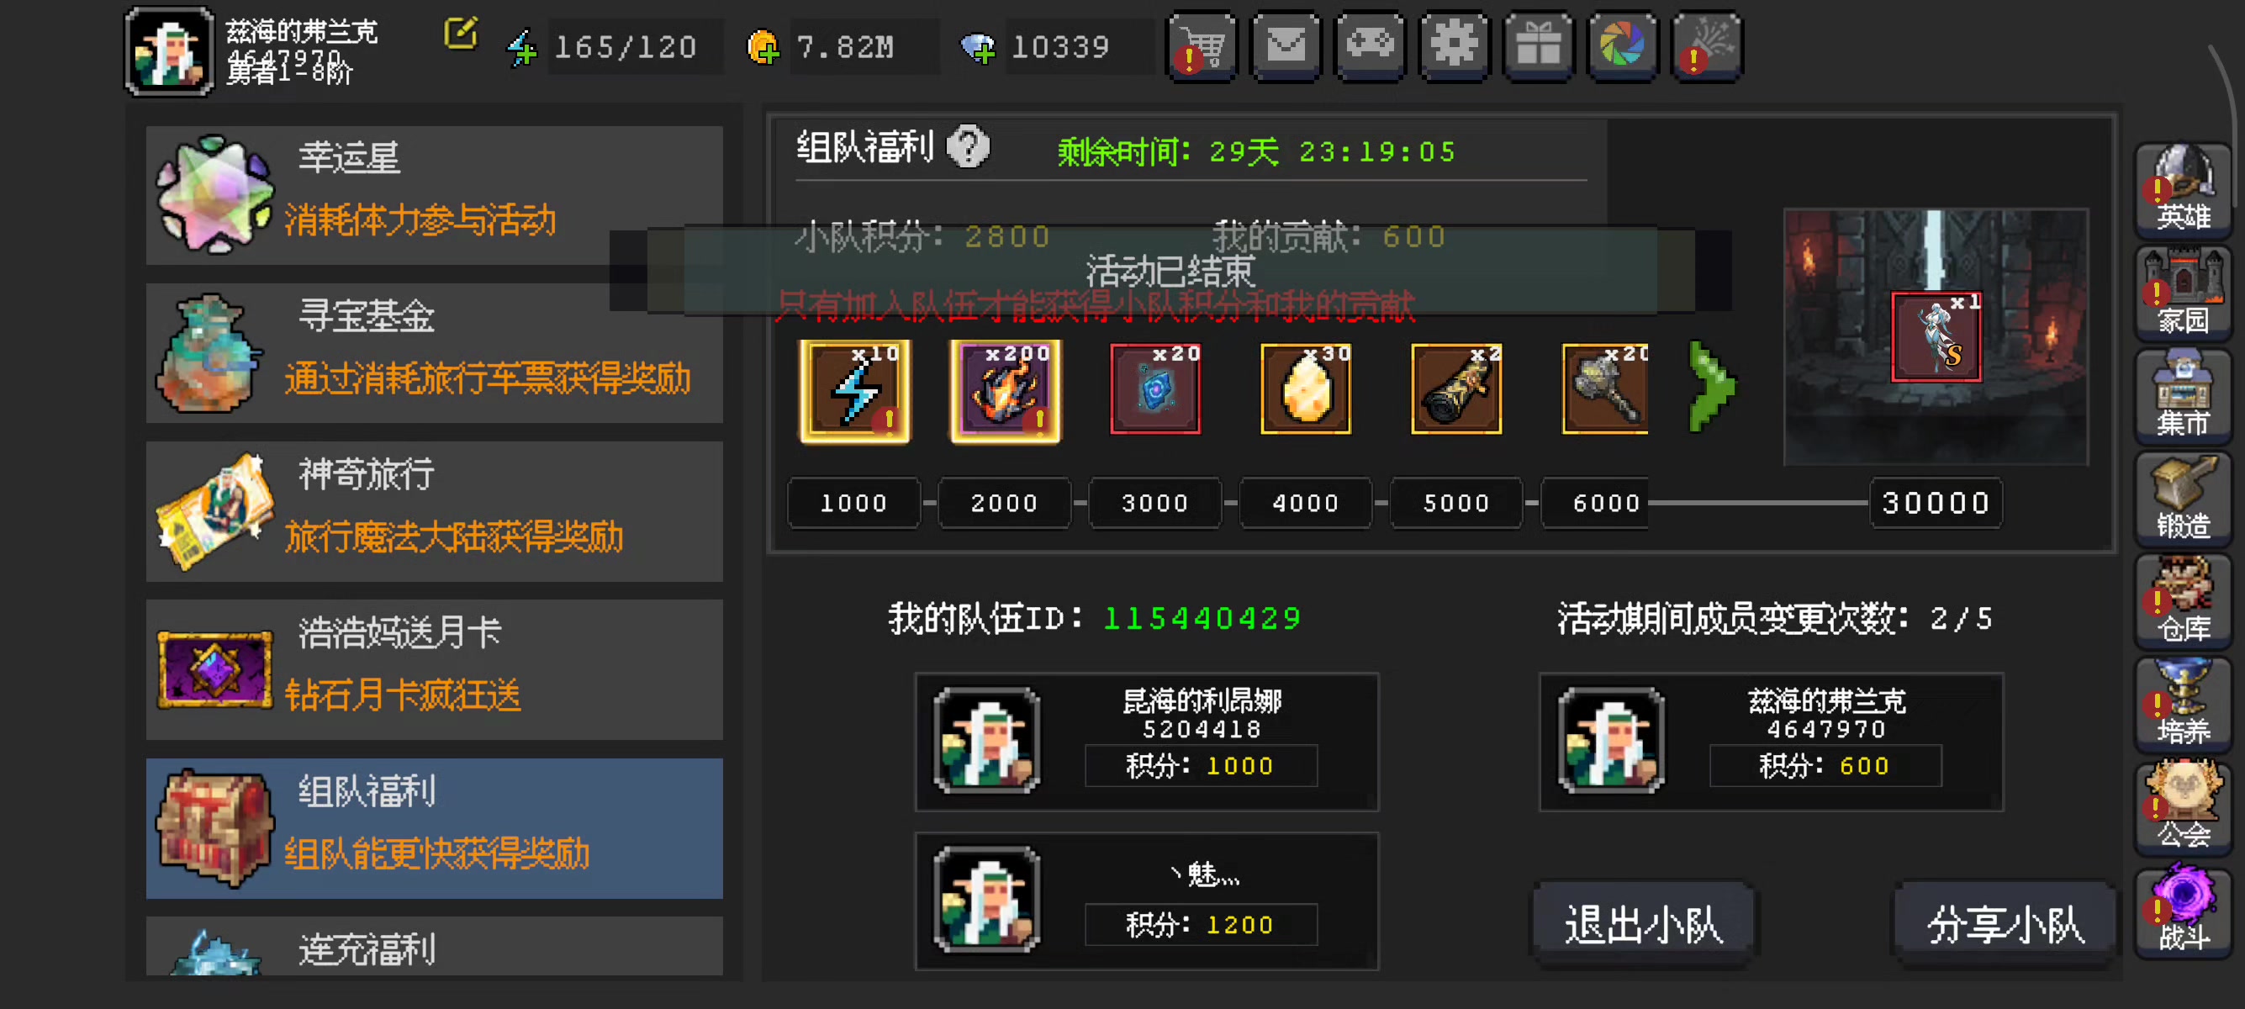2245x1009 pixels.
Task: Show next rewards with green arrow
Action: click(1711, 386)
